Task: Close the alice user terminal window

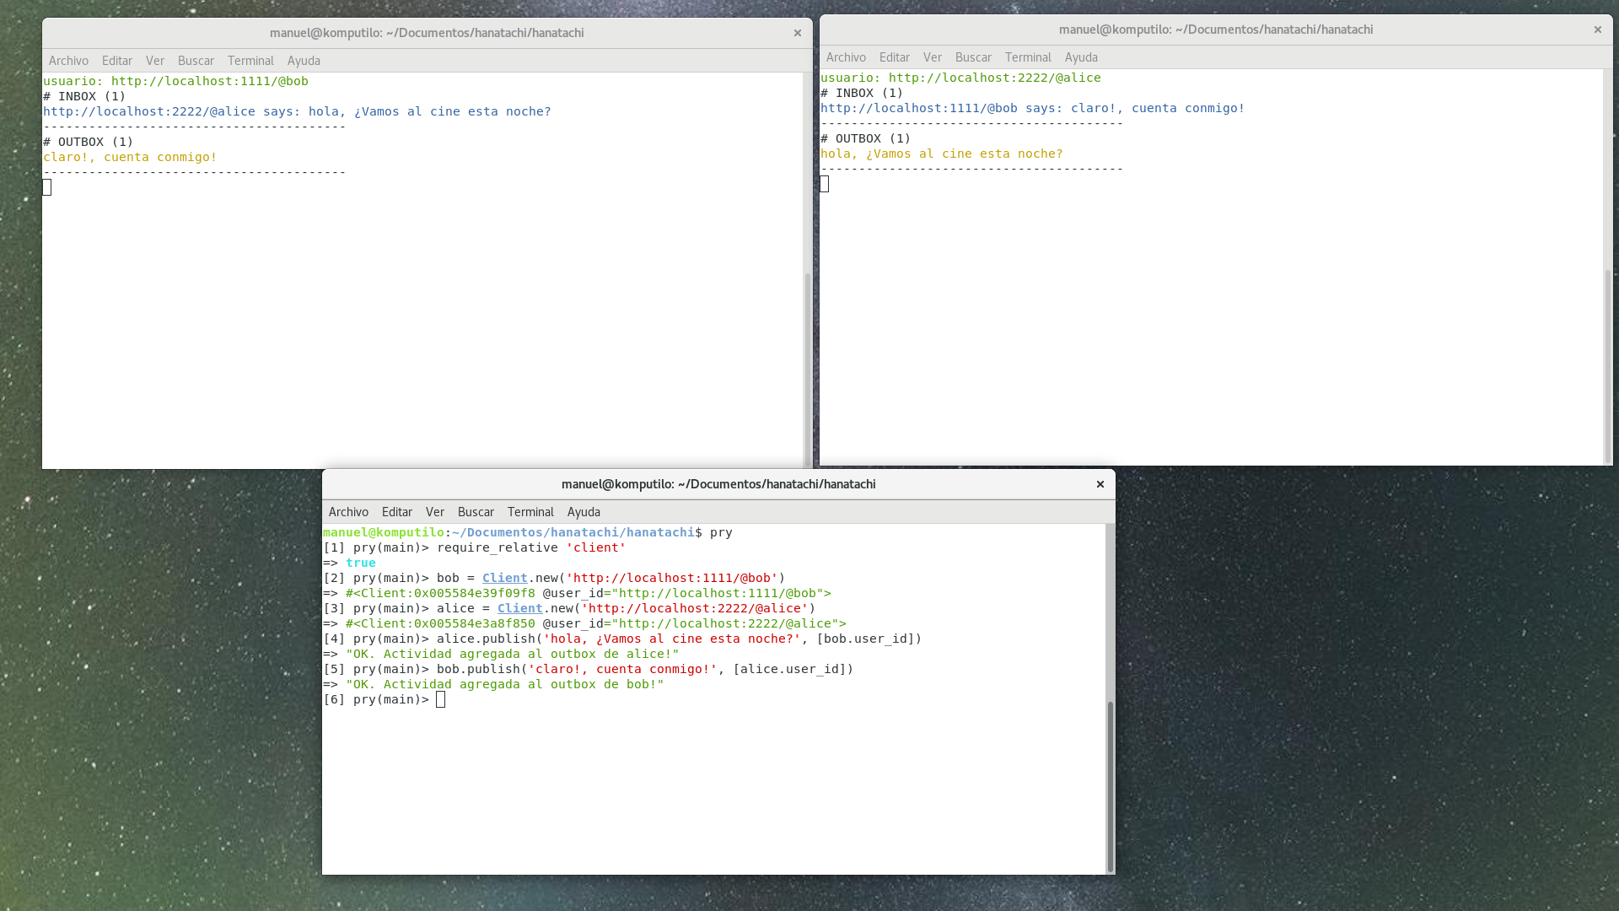Action: coord(1597,30)
